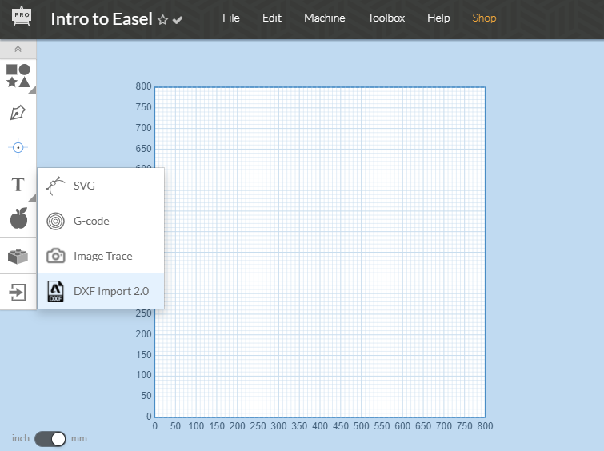Rename the Intro to Easel project title

coord(102,19)
